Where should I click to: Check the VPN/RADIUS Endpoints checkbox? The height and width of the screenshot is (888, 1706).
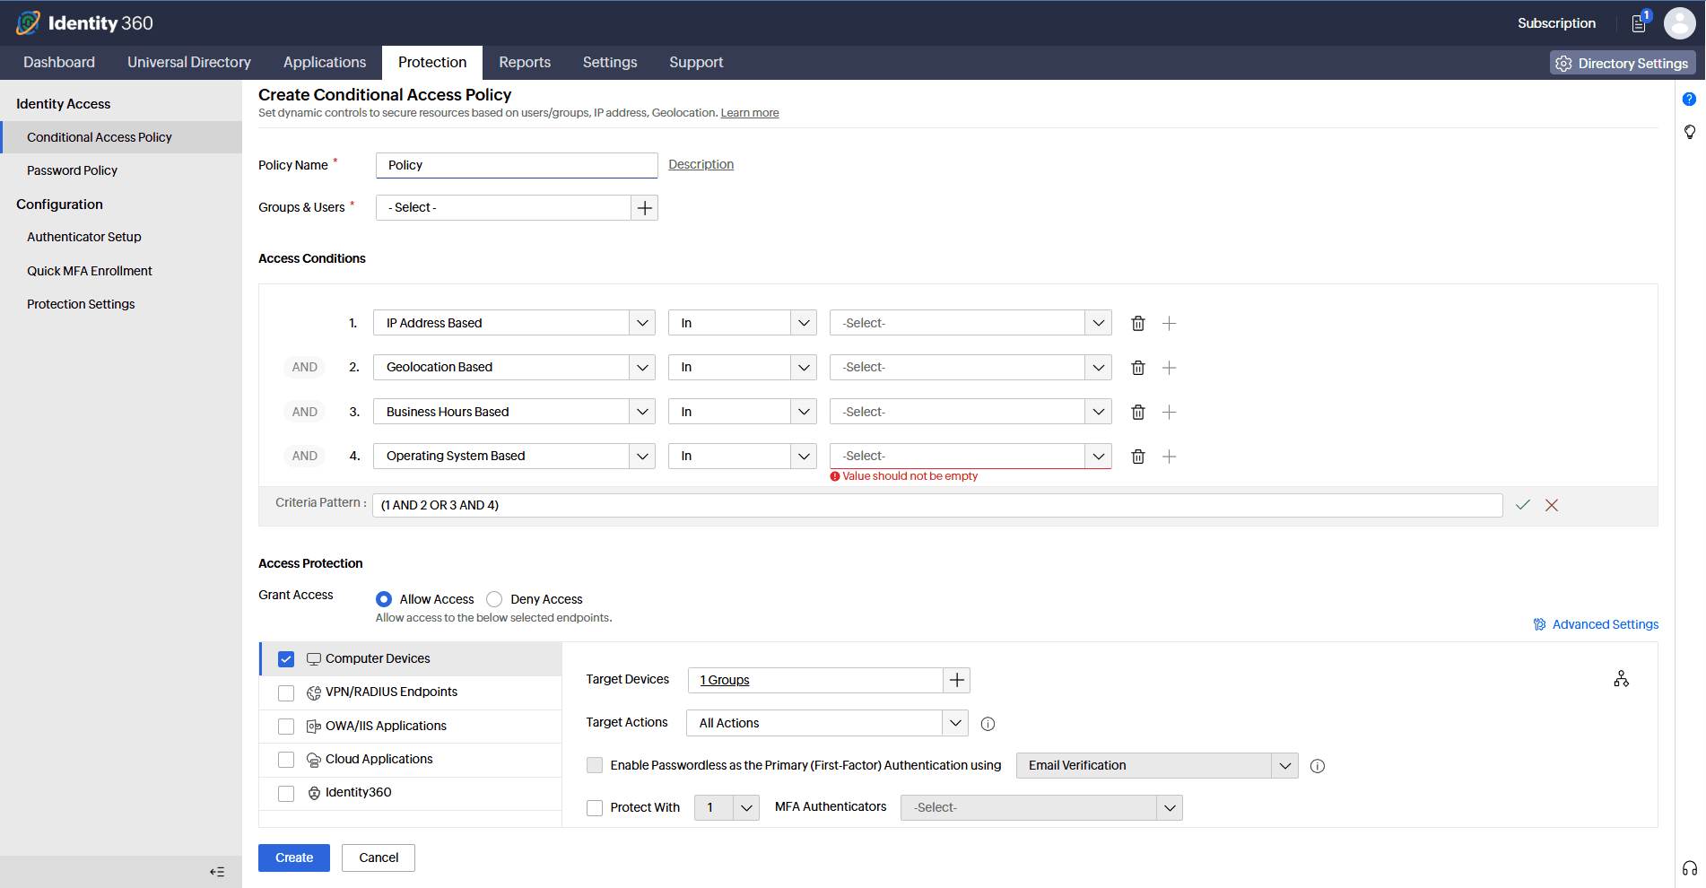[286, 692]
